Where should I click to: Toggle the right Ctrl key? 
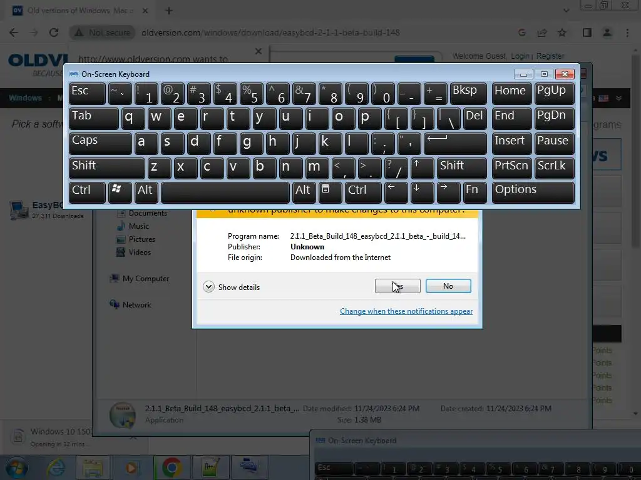(363, 192)
